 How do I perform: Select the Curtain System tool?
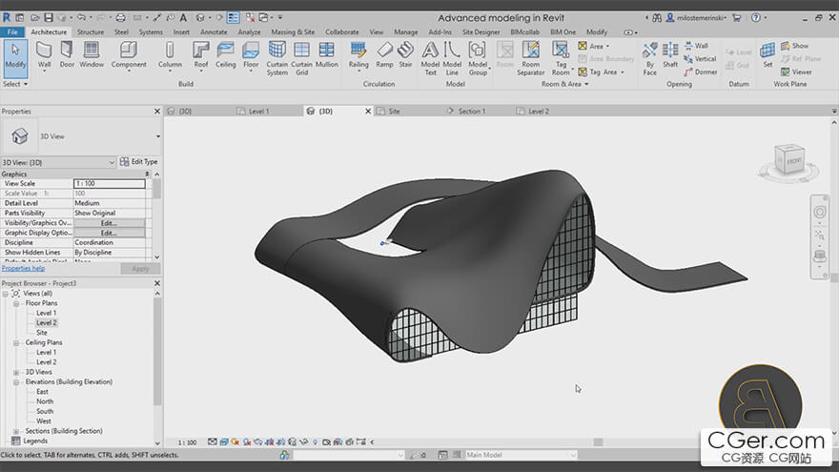276,58
